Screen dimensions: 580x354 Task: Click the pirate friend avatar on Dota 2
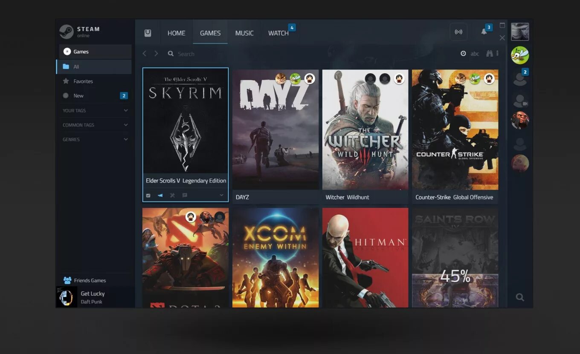[x=191, y=217]
